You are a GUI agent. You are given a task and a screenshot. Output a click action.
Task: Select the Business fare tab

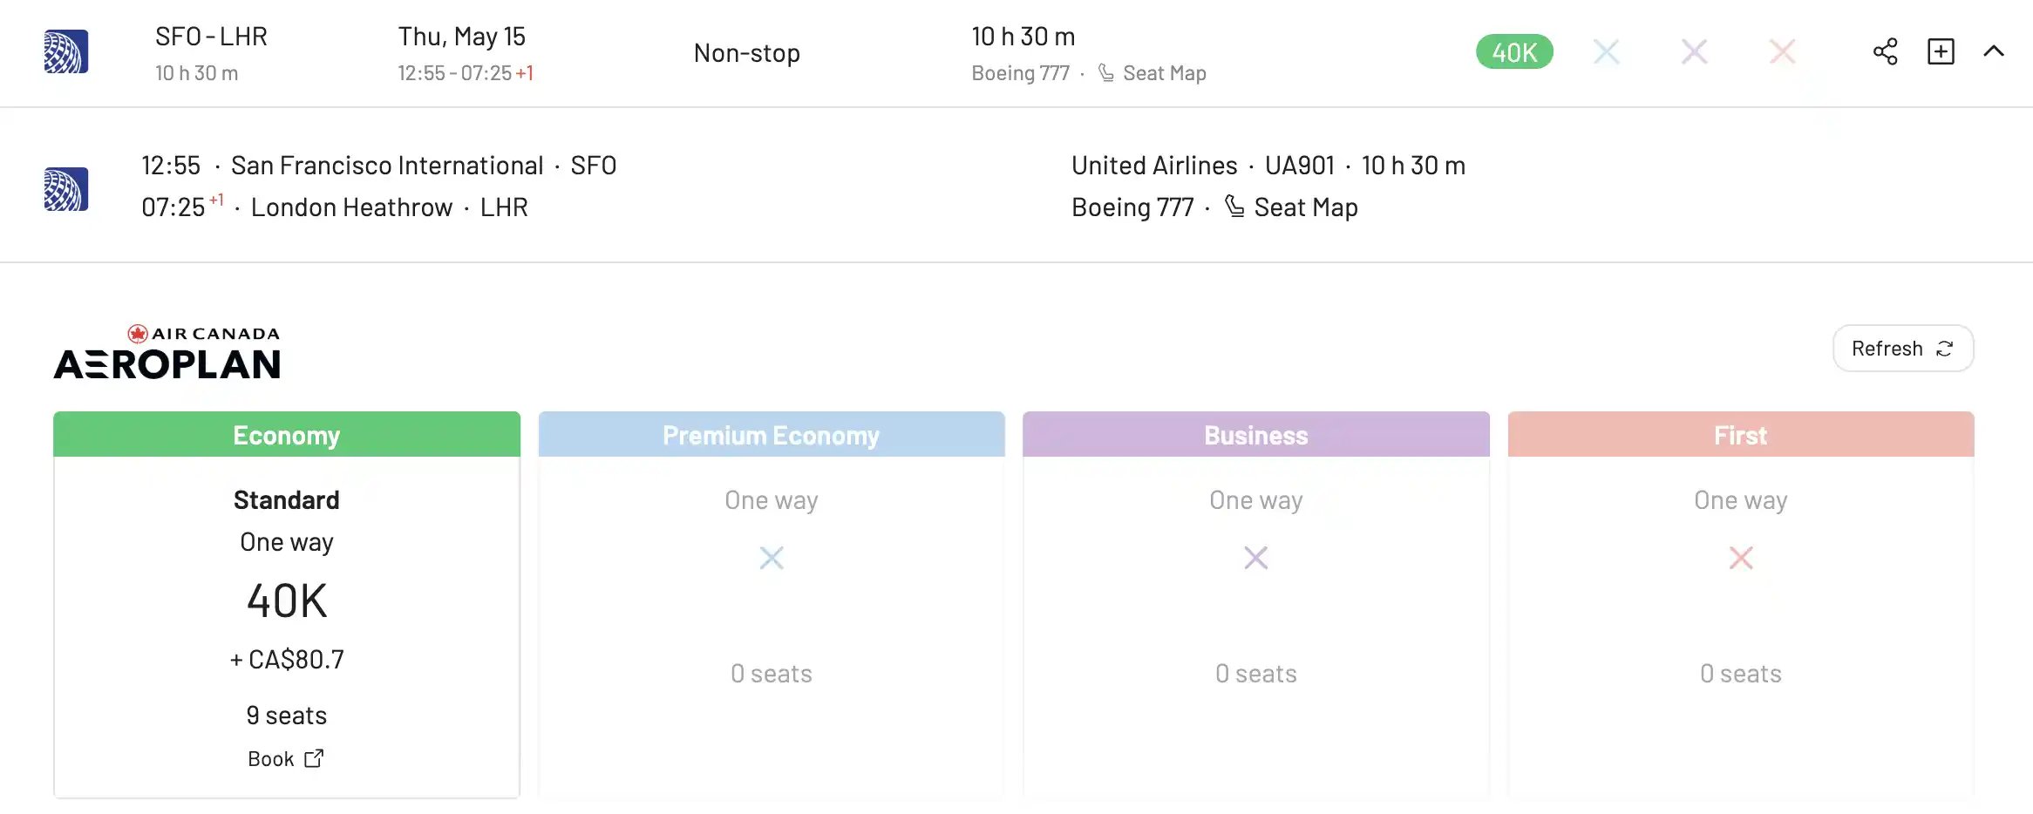pos(1256,435)
